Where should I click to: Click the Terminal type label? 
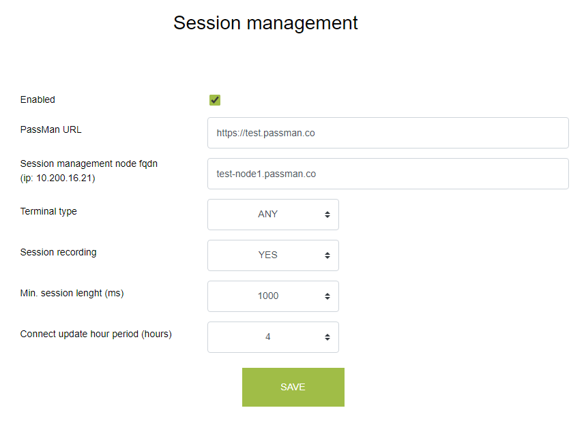click(48, 211)
